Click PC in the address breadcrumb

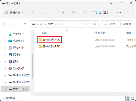pyautogui.click(x=41, y=24)
